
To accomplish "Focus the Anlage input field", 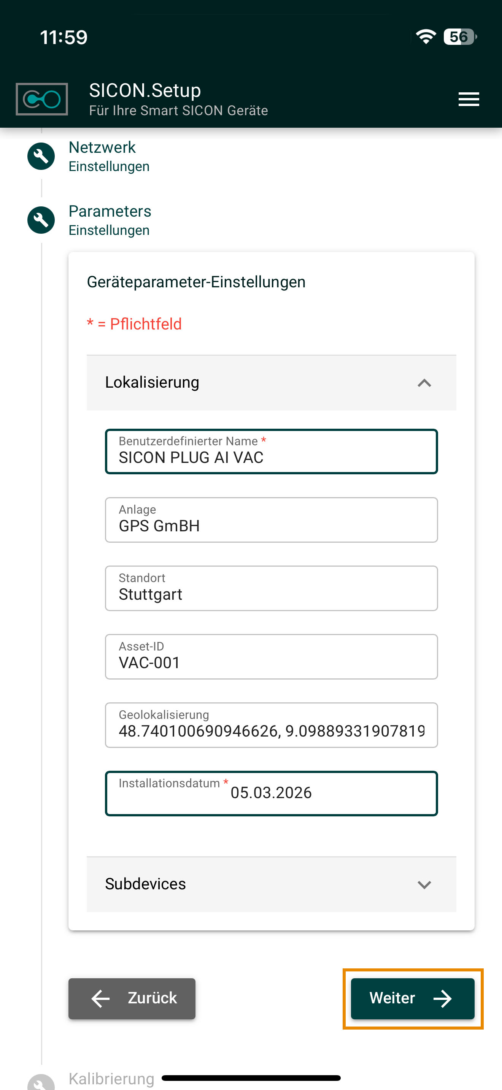I will click(x=271, y=520).
